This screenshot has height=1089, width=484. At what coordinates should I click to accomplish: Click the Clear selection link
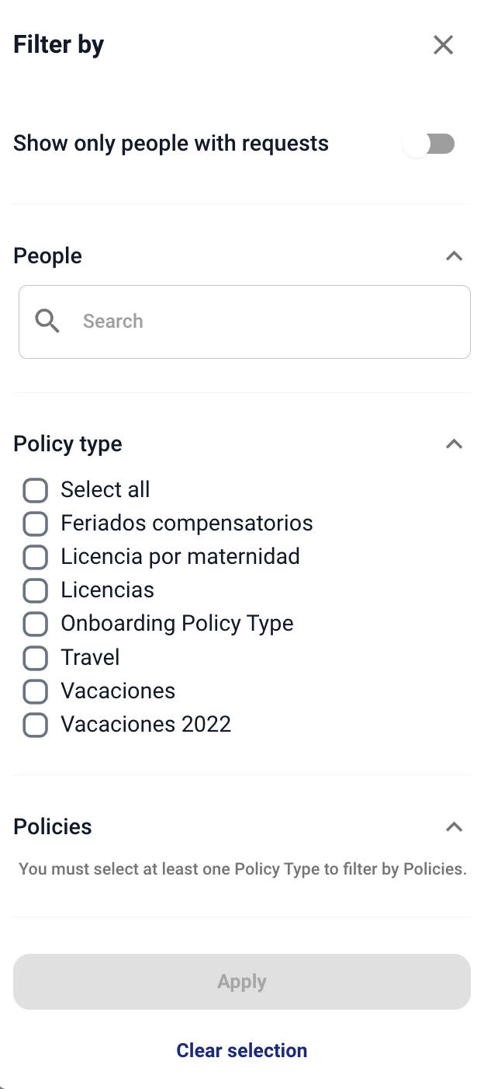[x=241, y=1050]
